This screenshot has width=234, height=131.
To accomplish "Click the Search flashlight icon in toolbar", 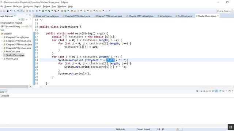I will 78,11.
